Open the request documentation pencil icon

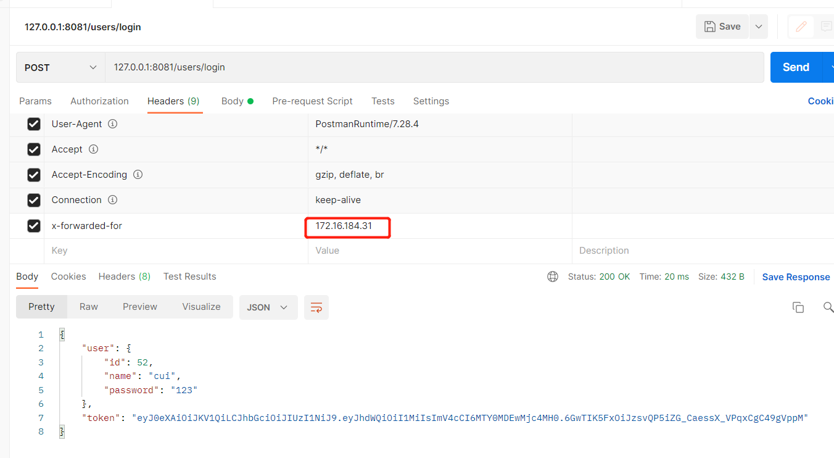[x=800, y=26]
